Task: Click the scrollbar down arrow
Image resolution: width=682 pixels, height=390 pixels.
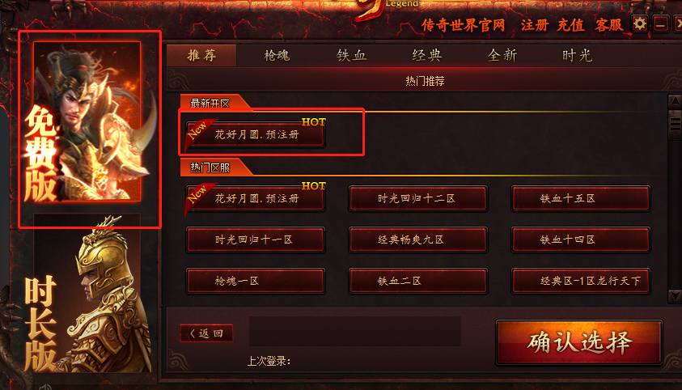Action: click(x=675, y=296)
